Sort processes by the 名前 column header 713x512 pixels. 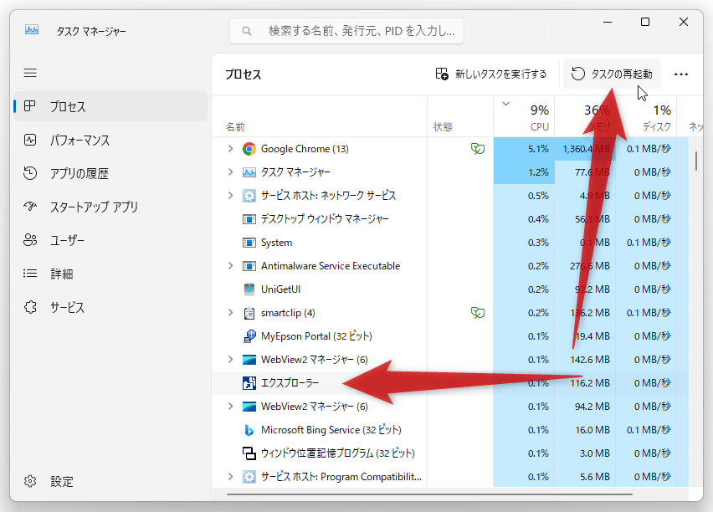coord(320,117)
